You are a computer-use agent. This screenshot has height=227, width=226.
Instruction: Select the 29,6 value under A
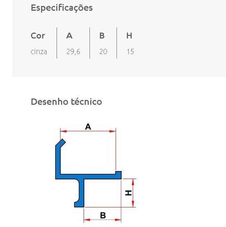click(73, 52)
